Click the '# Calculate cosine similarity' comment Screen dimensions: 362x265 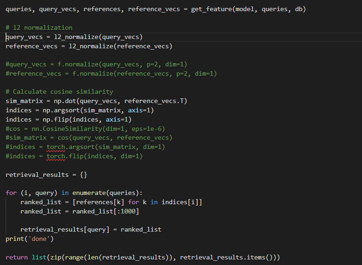pyautogui.click(x=59, y=91)
